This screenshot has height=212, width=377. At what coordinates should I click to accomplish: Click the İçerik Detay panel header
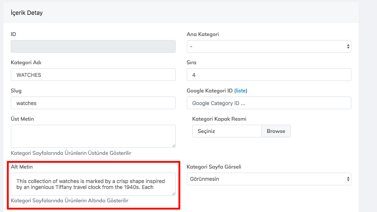[x=27, y=13]
